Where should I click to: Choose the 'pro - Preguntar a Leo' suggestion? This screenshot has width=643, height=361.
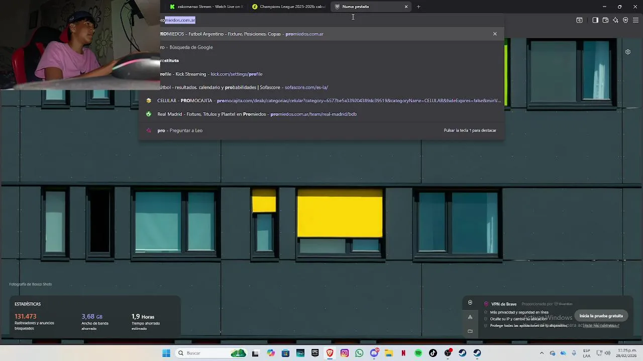[321, 130]
